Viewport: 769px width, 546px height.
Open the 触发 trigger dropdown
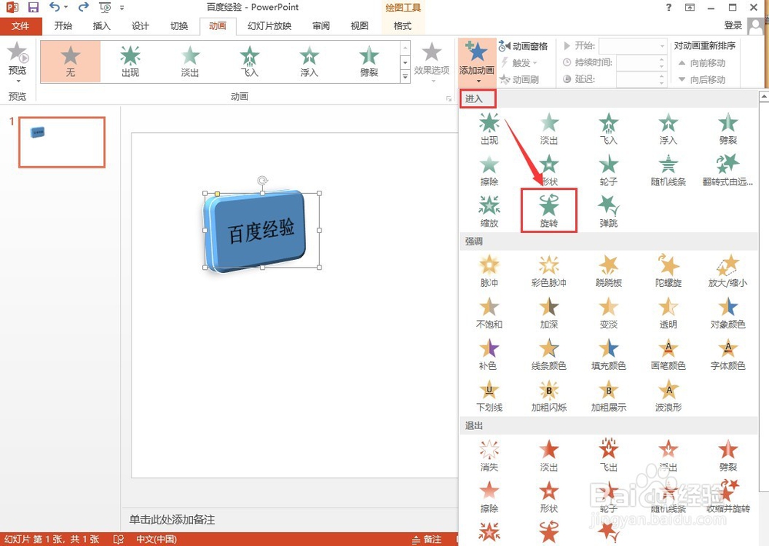tap(520, 63)
